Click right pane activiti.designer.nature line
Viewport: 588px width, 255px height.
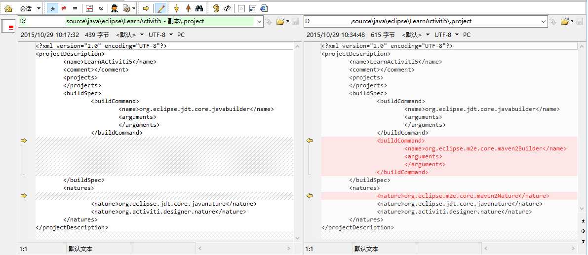[454, 212]
